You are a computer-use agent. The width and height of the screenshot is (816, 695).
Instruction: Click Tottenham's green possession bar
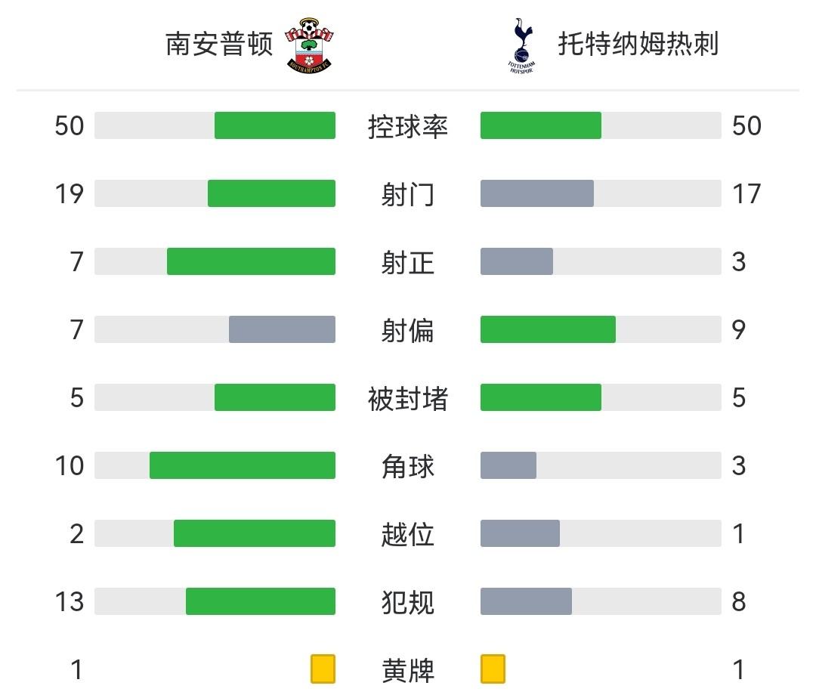click(x=541, y=125)
